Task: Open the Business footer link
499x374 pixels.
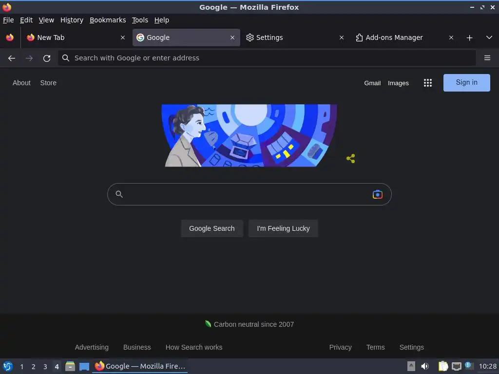Action: coord(137,347)
